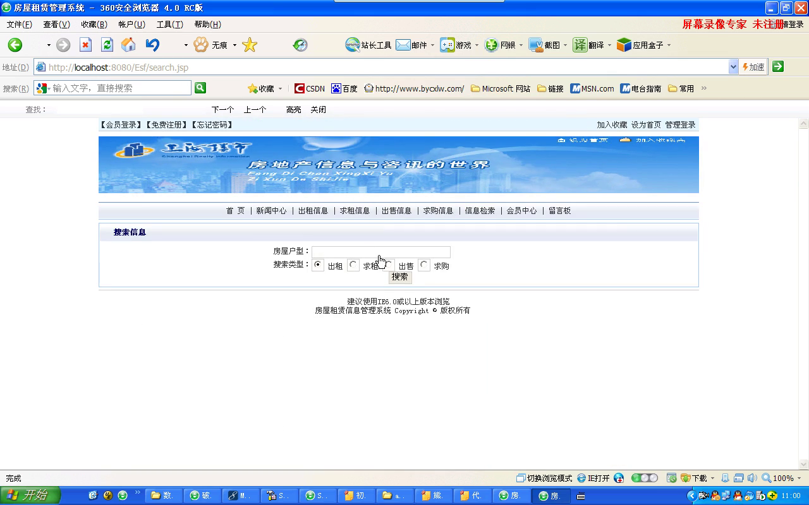Click the 邮件 mail envelope icon

pyautogui.click(x=403, y=45)
